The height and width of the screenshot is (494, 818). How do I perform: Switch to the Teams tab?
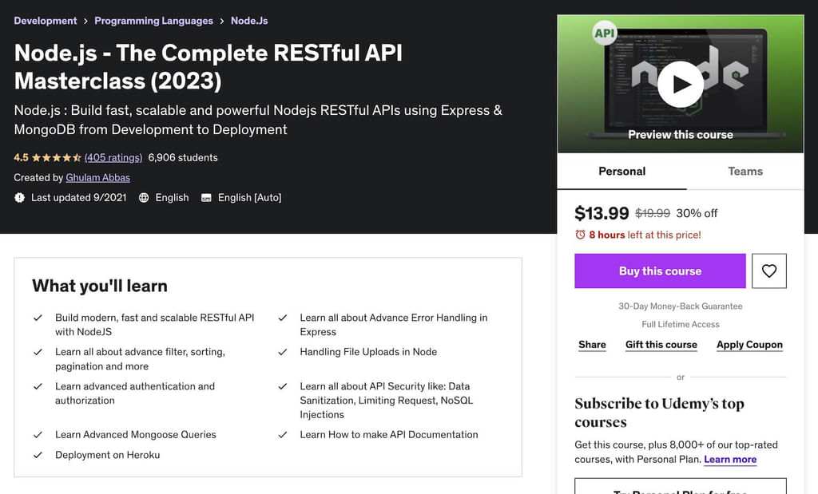pos(745,171)
